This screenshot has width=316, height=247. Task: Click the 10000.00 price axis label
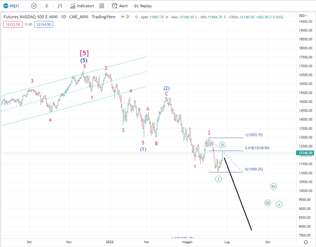point(305,191)
